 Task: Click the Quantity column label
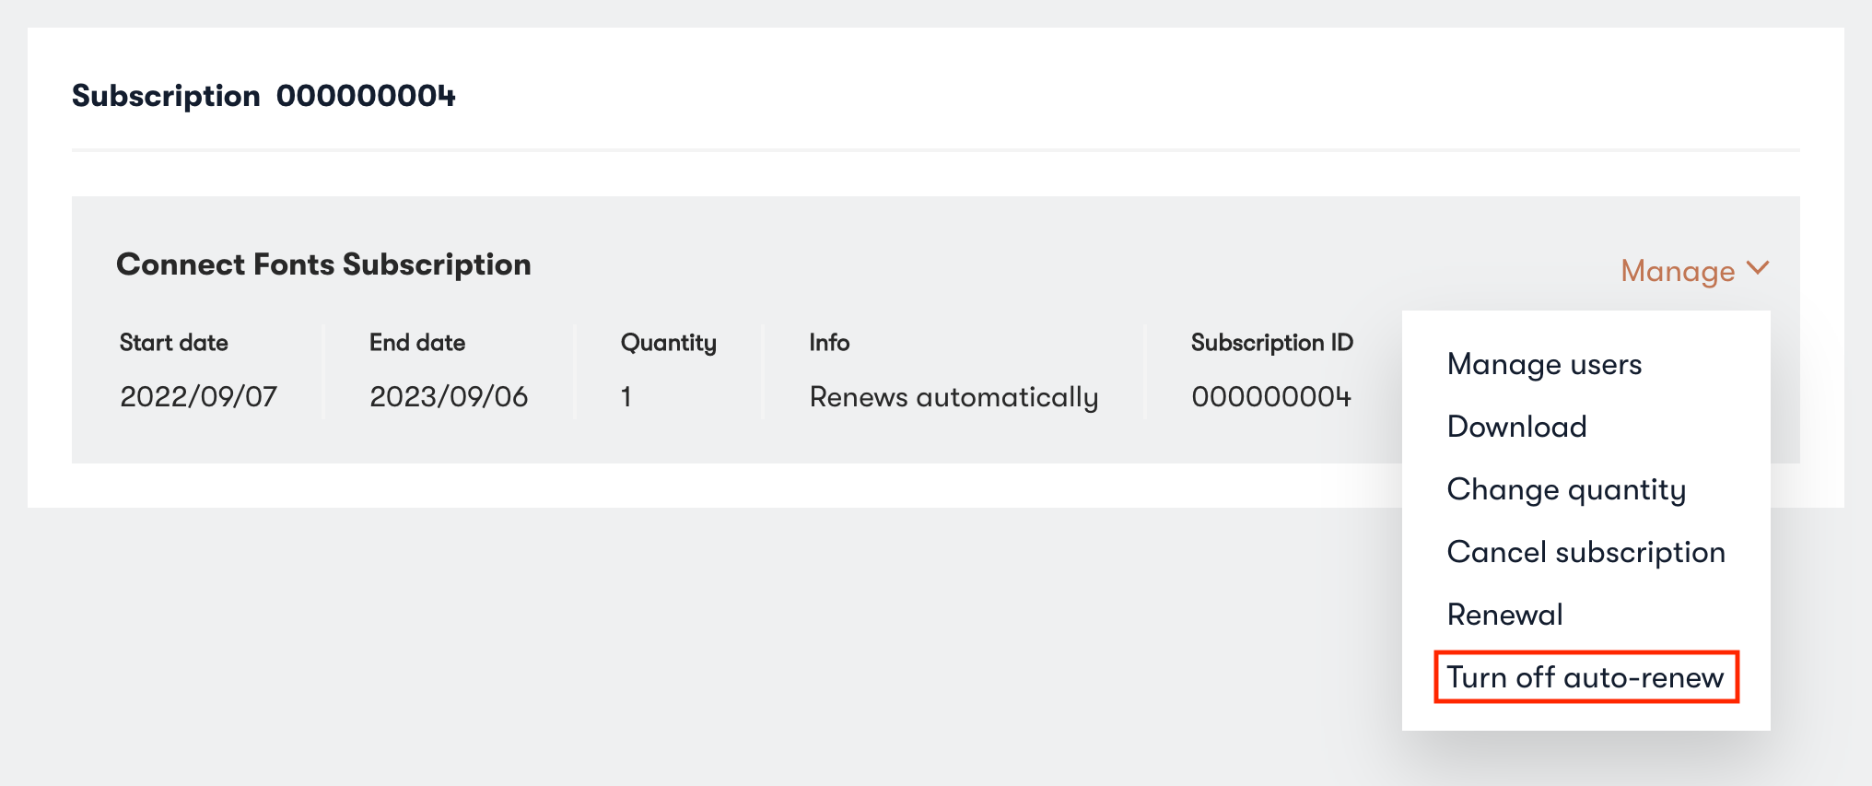coord(668,344)
